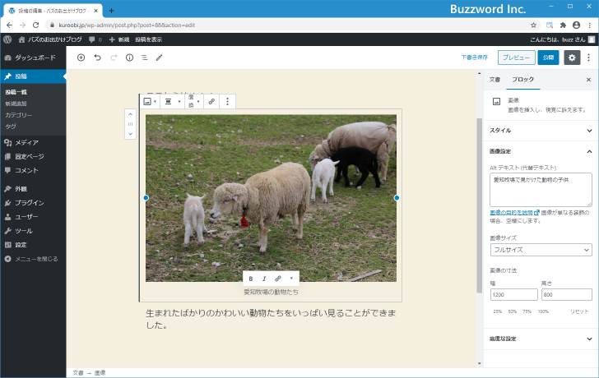
Task: Insert link on image block toolbar
Action: pos(211,101)
